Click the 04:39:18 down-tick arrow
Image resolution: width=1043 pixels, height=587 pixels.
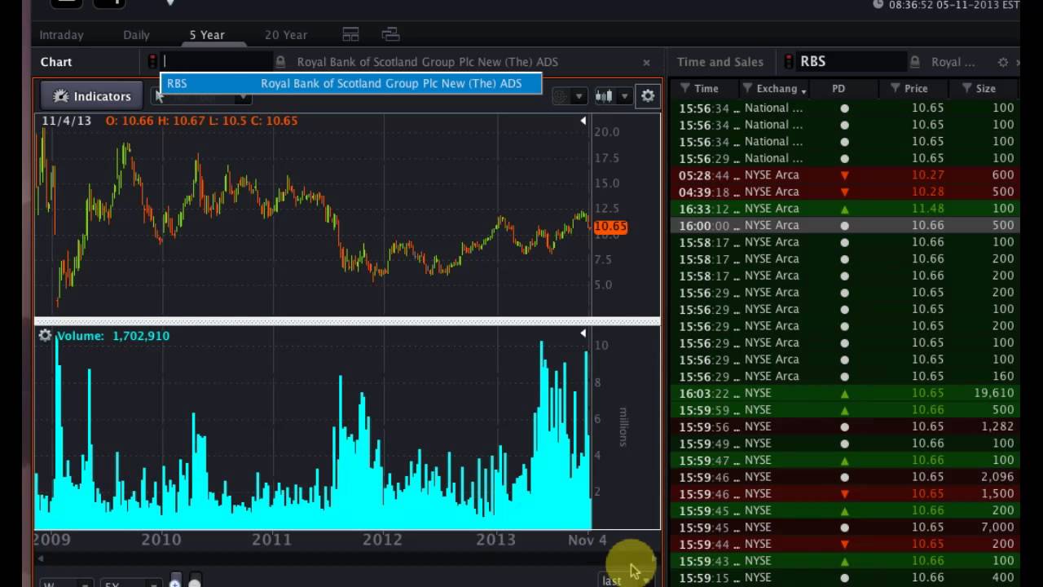[x=844, y=192]
